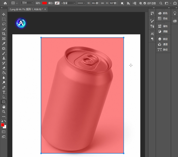
Task: Click the shape Width input field
Action: pyautogui.click(x=95, y=3)
